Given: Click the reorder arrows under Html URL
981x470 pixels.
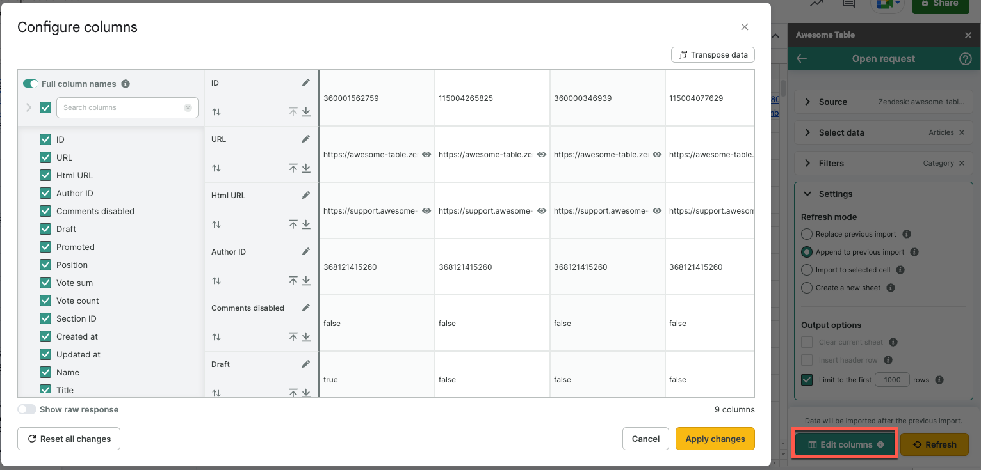Looking at the screenshot, I should [216, 224].
